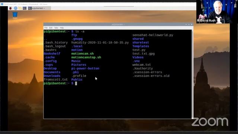
Task: Click the .pki directory name
Action: pyautogui.click(x=75, y=72)
